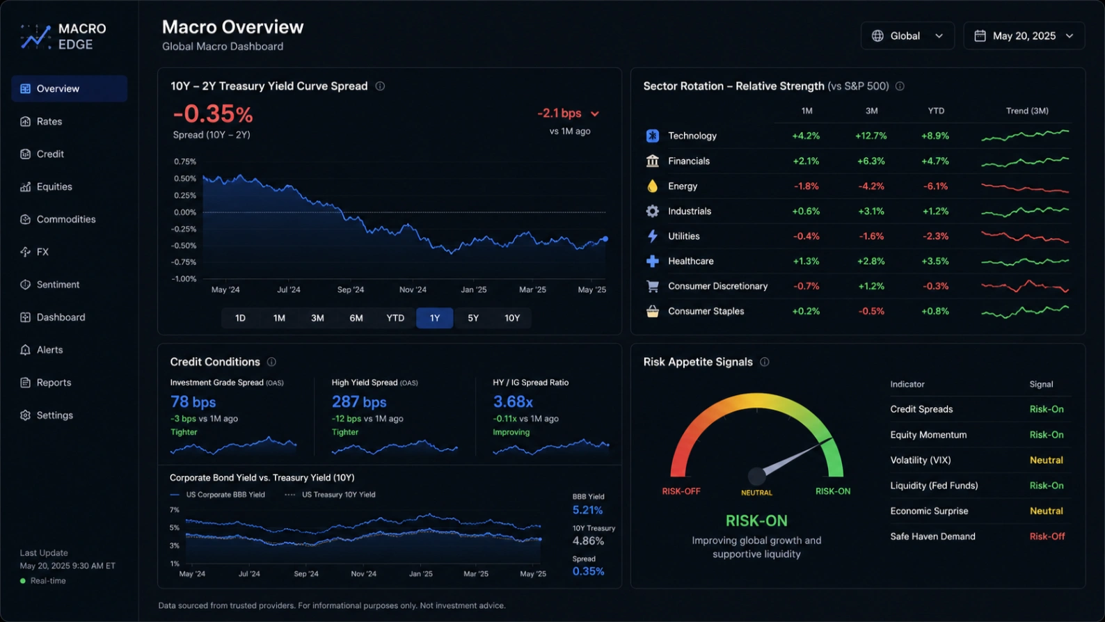Click the Credit Spreads Risk-On signal
1105x622 pixels.
point(1047,410)
